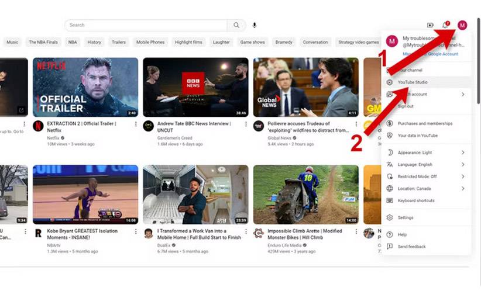The width and height of the screenshot is (481, 305).
Task: Expand the Restricted Mode: Off option
Action: tap(427, 176)
